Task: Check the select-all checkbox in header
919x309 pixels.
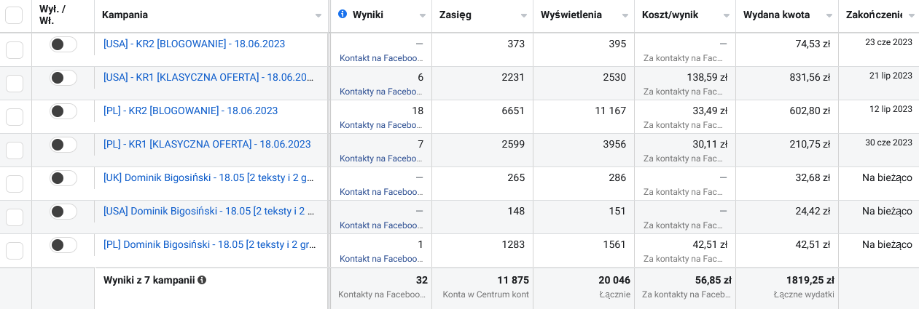Action: click(14, 15)
